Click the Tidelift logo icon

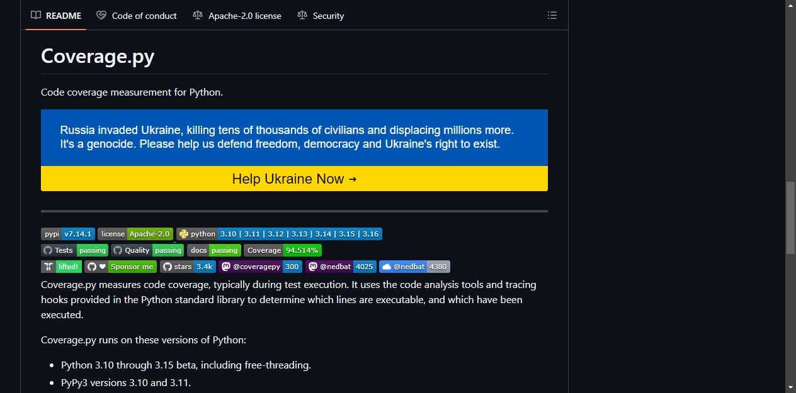pyautogui.click(x=48, y=267)
